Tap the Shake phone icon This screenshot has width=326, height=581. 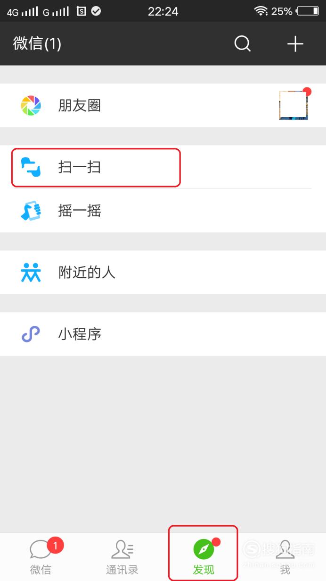(x=31, y=211)
